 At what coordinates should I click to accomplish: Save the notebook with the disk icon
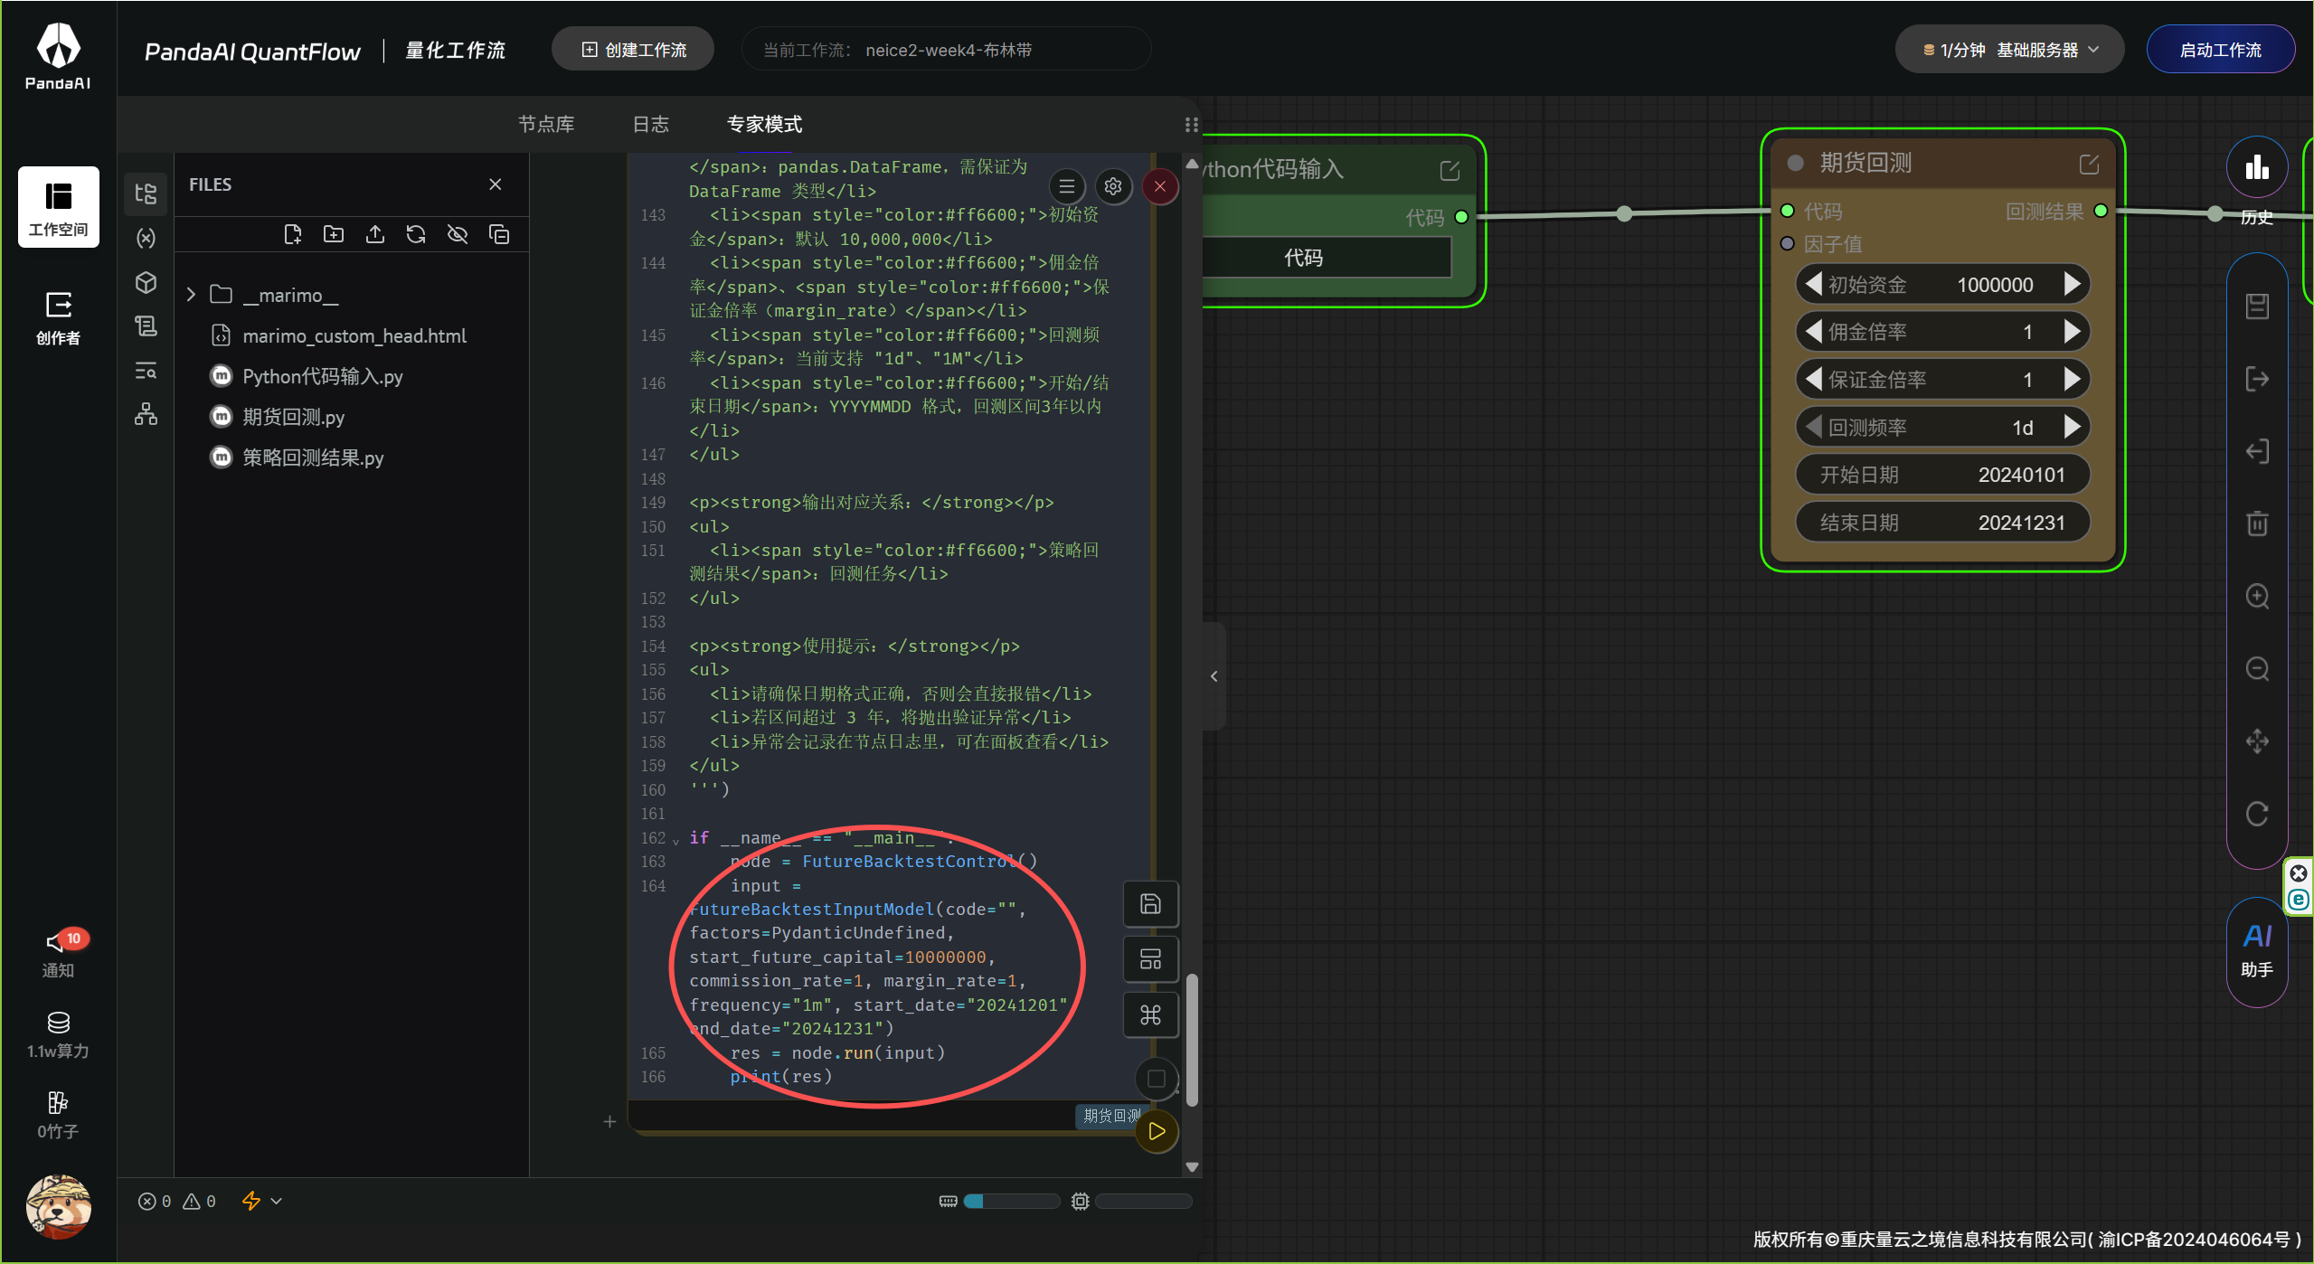[x=1150, y=903]
